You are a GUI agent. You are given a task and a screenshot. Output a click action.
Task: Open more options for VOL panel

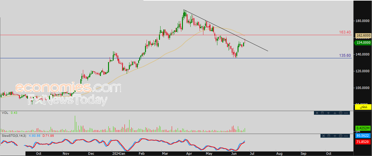(x=346, y=113)
